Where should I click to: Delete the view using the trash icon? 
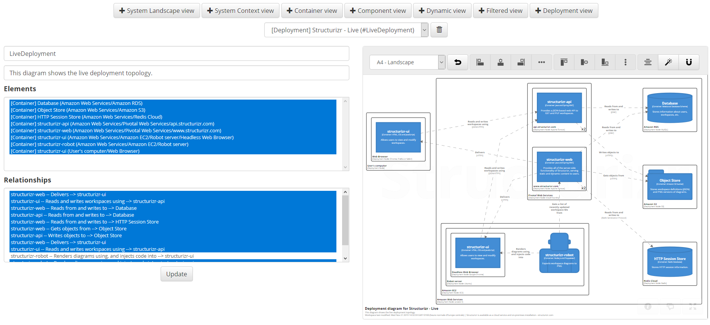439,30
